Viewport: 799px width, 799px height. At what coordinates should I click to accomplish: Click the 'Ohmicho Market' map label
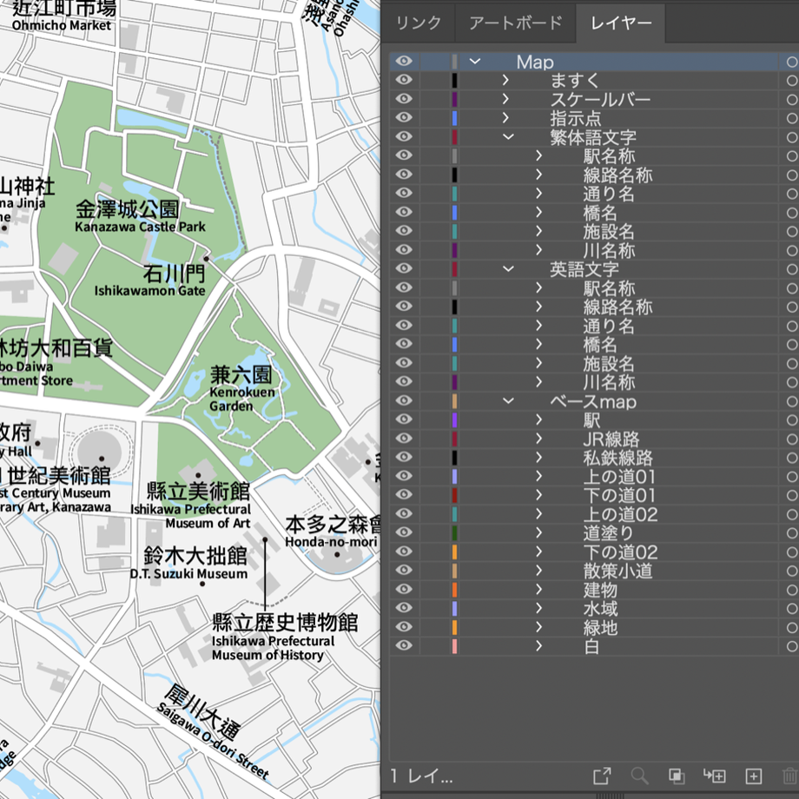point(61,25)
